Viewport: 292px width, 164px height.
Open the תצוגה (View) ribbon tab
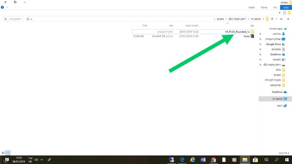click(251, 7)
